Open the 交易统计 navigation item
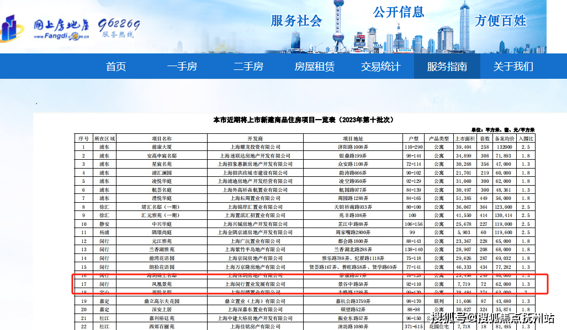This screenshot has height=330, width=567. [381, 66]
